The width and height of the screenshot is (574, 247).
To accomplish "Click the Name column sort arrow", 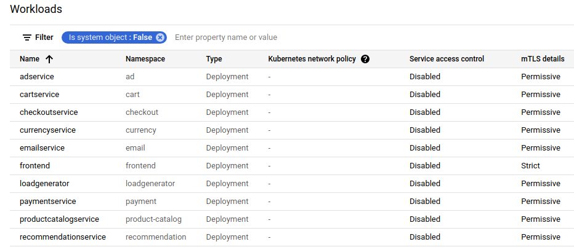I will click(x=49, y=59).
